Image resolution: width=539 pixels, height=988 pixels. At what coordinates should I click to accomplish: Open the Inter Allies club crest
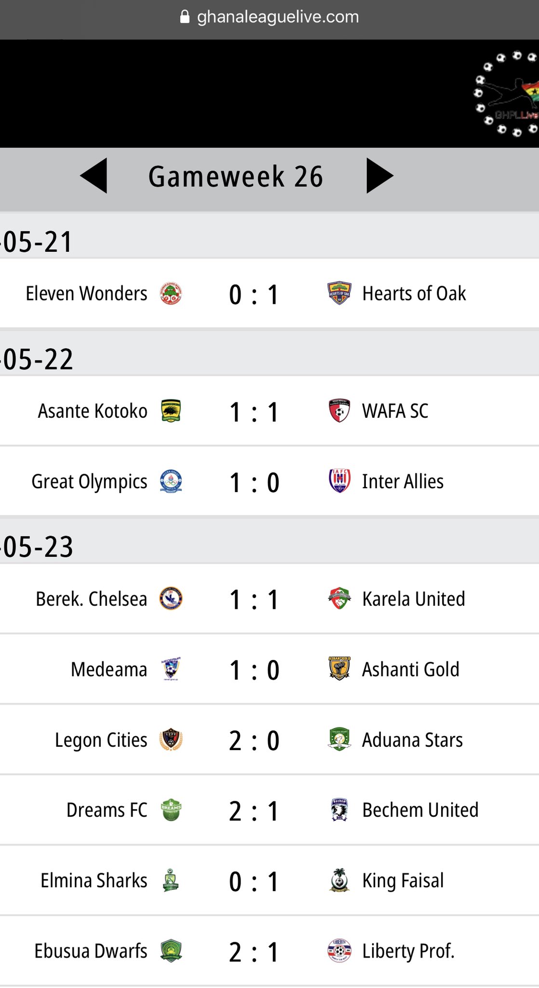pos(339,481)
